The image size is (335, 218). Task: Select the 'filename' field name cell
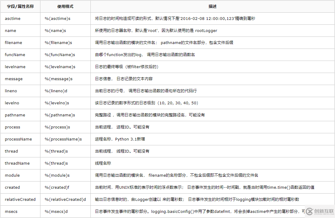click(x=20, y=43)
